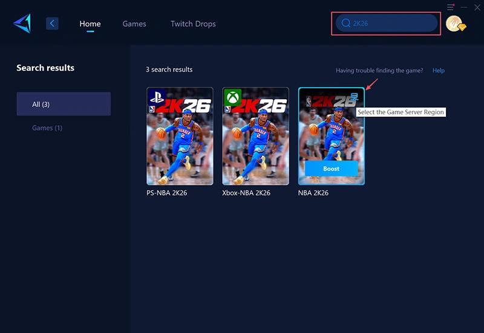Screen dimensions: 484x333
Task: Click the Xbox logo badge
Action: point(232,97)
